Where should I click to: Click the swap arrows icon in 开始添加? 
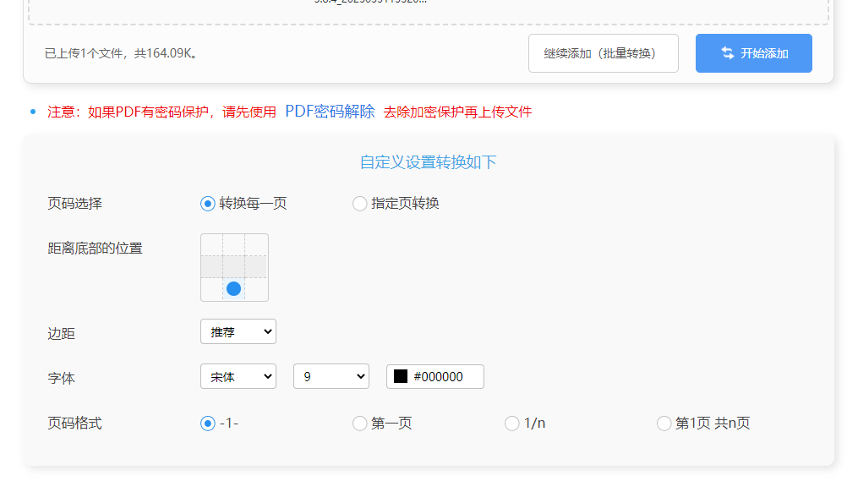(727, 53)
